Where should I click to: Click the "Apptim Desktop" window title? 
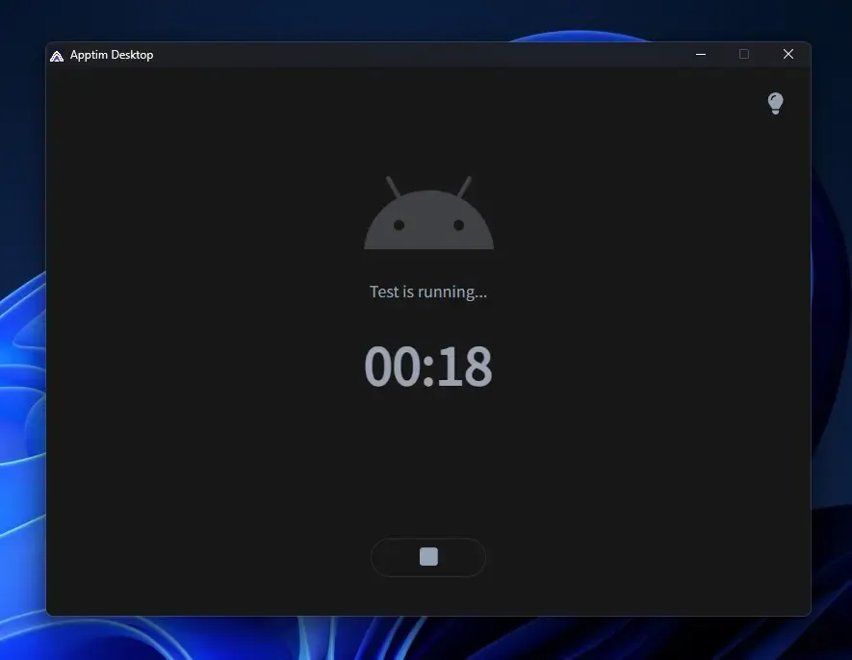[112, 55]
